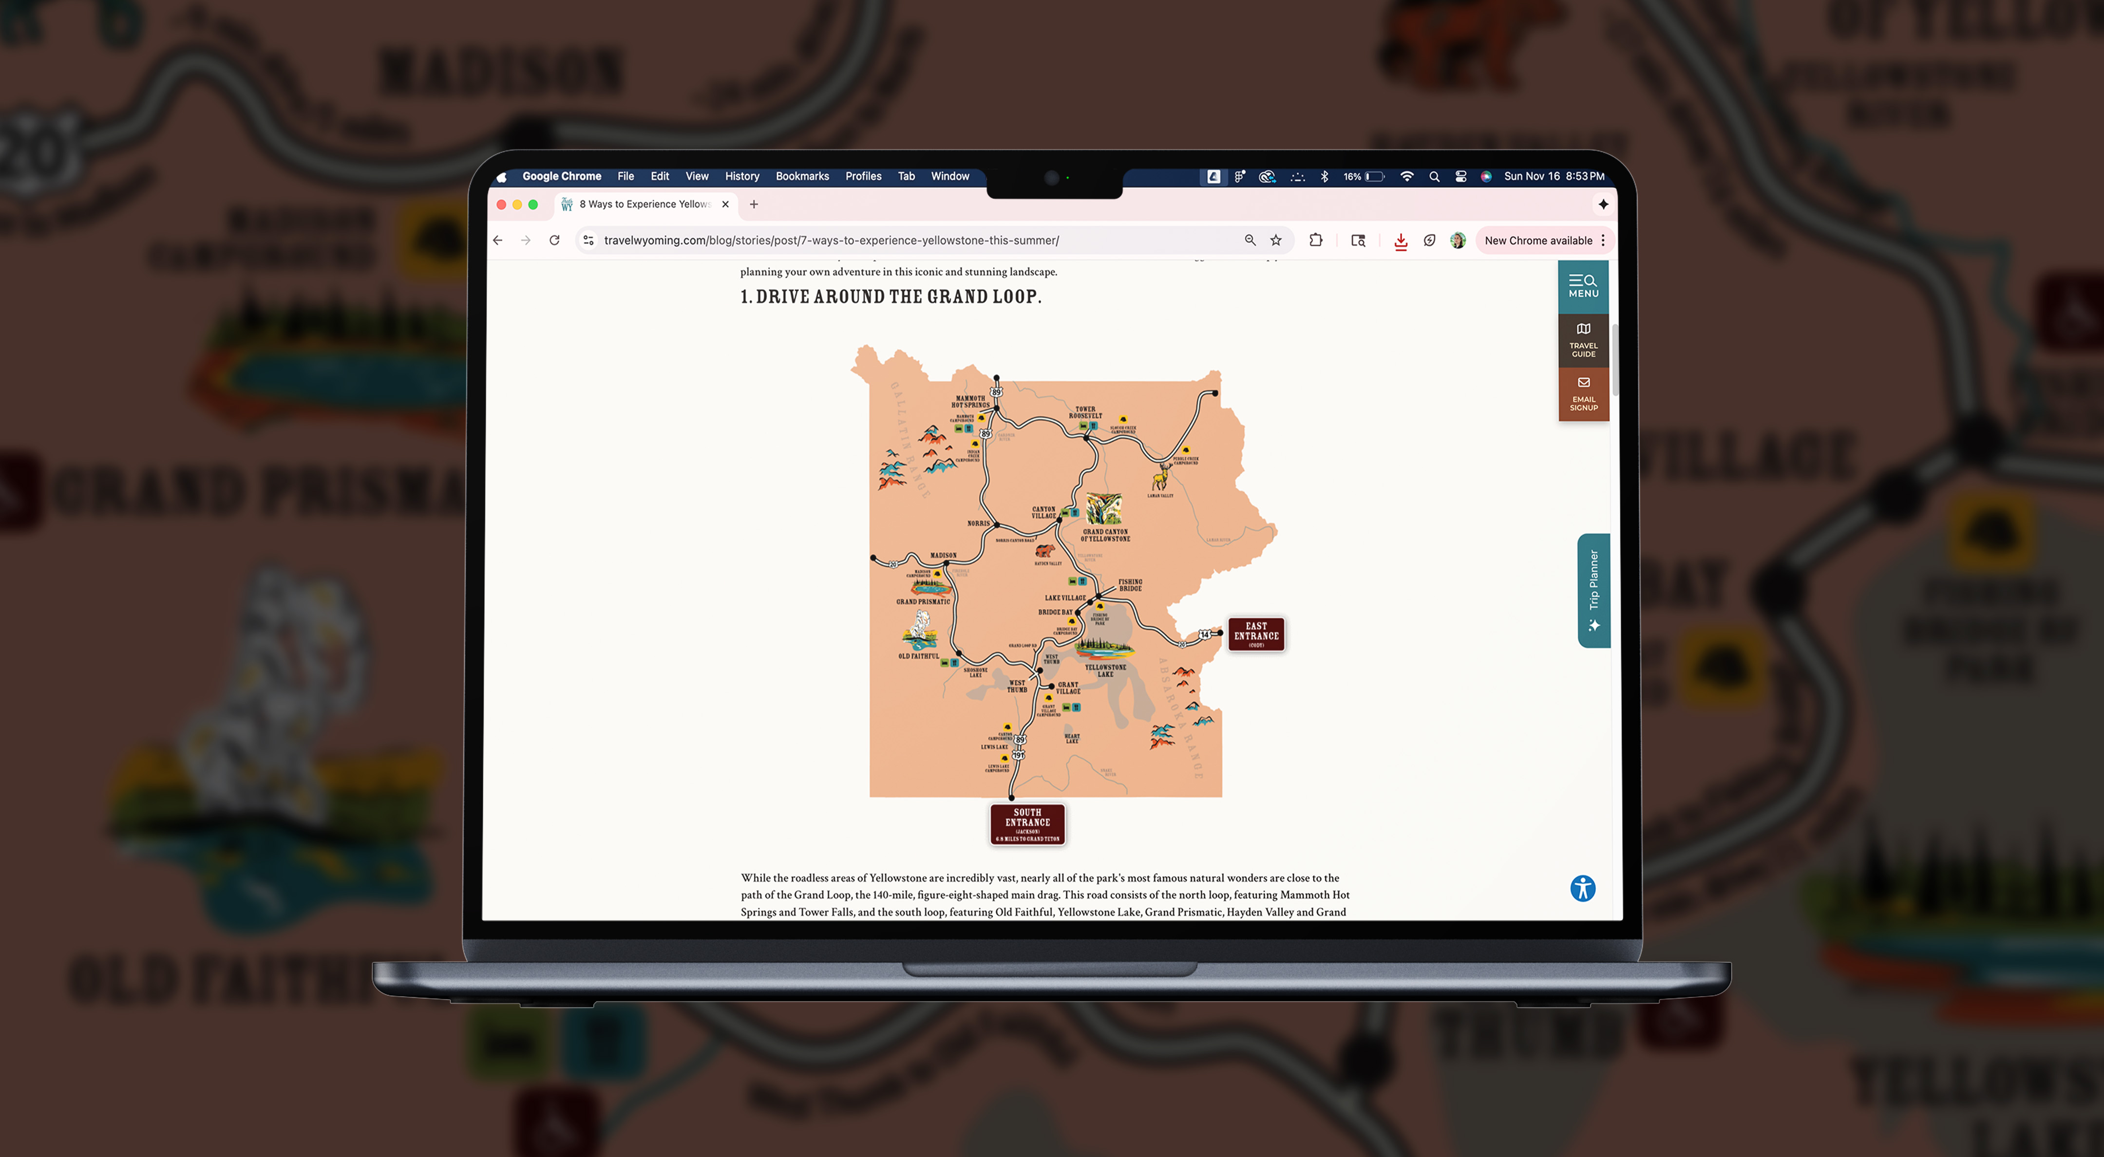Open the Bookmarks menu

(x=801, y=176)
